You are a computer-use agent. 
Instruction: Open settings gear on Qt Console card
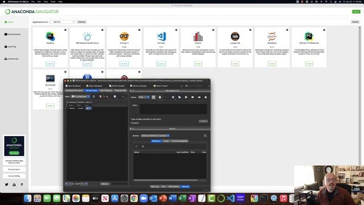click(x=65, y=72)
